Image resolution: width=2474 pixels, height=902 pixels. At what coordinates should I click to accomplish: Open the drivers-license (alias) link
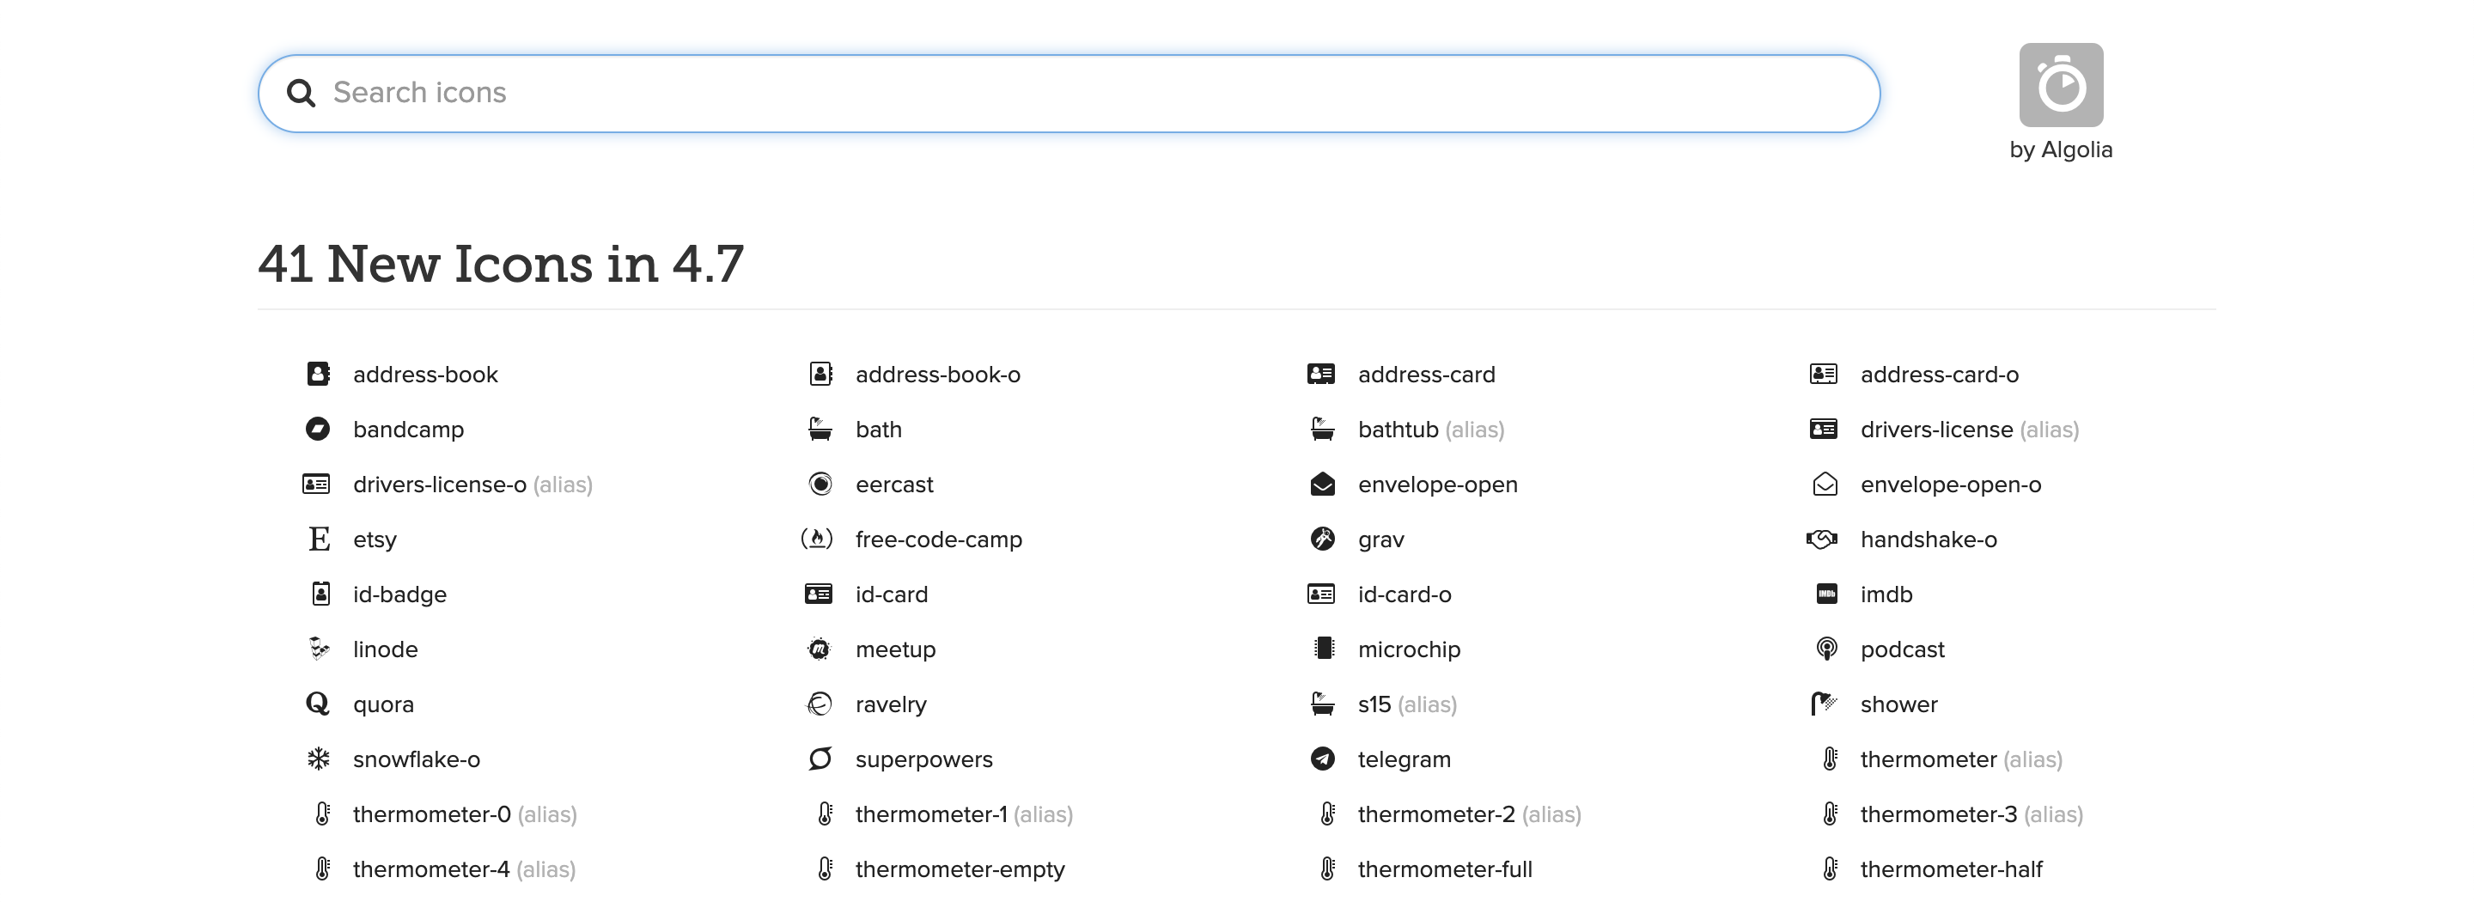(1970, 430)
